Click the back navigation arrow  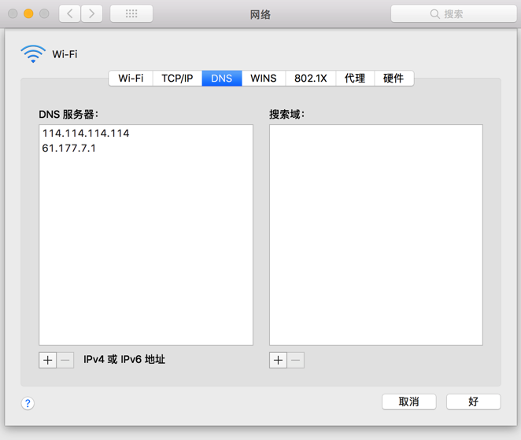(69, 13)
